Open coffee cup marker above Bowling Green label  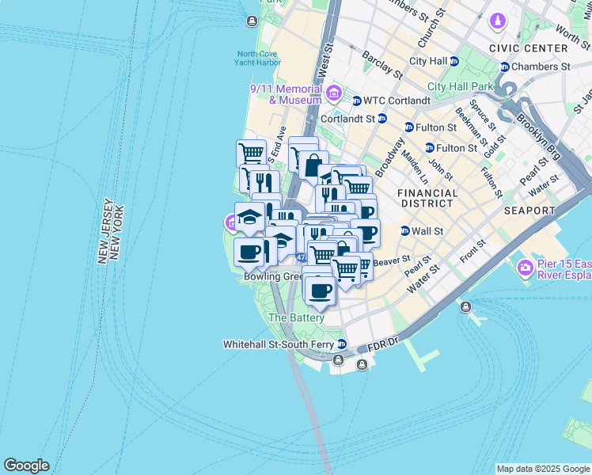pos(249,254)
